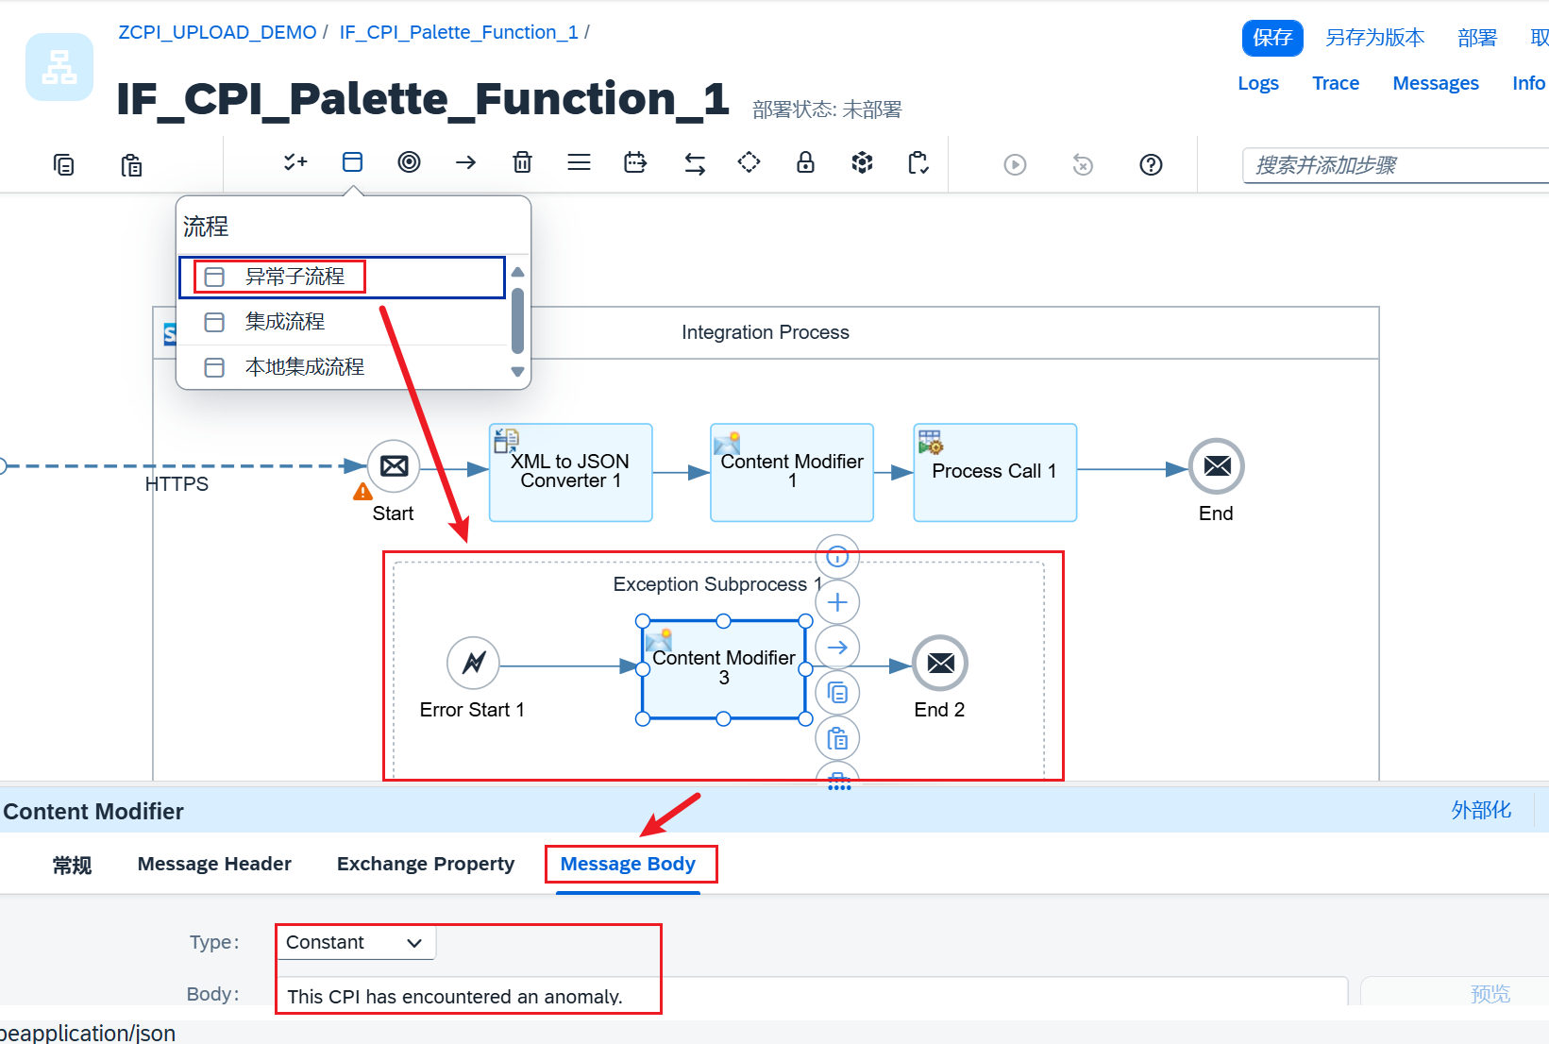Image resolution: width=1549 pixels, height=1044 pixels.
Task: Open the timer scheduler calendar icon
Action: [635, 162]
